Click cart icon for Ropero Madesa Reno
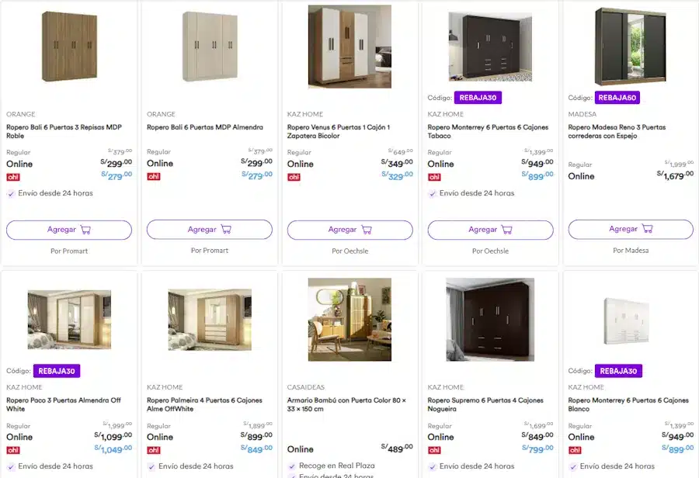 coord(647,229)
